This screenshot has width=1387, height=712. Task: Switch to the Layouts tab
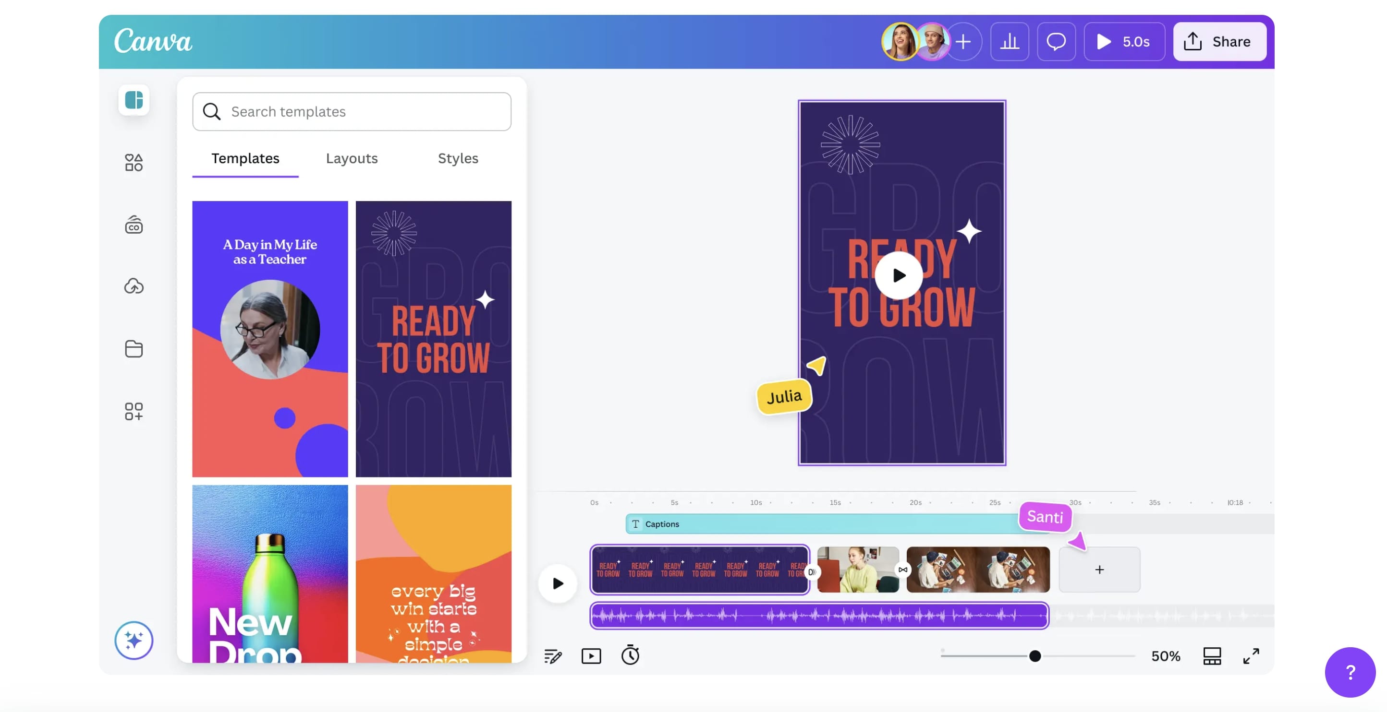click(x=352, y=158)
